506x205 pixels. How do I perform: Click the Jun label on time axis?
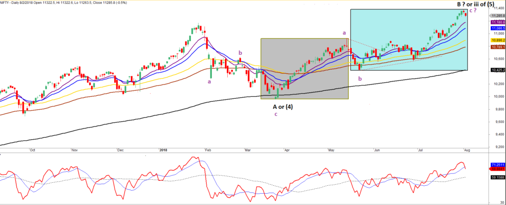[x=377, y=150]
